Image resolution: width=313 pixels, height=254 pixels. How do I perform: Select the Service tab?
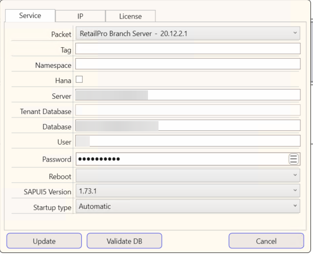(x=30, y=16)
